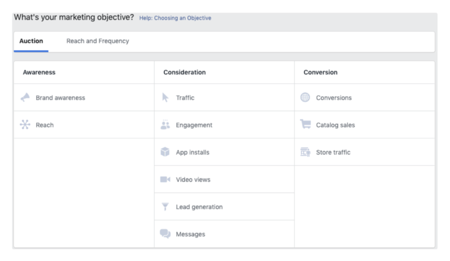This screenshot has width=450, height=261.
Task: Select the Brand awareness objective
Action: (61, 98)
